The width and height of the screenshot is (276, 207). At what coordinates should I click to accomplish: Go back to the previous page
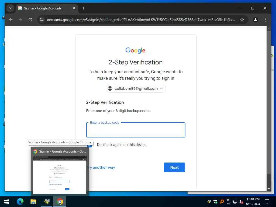[11, 20]
